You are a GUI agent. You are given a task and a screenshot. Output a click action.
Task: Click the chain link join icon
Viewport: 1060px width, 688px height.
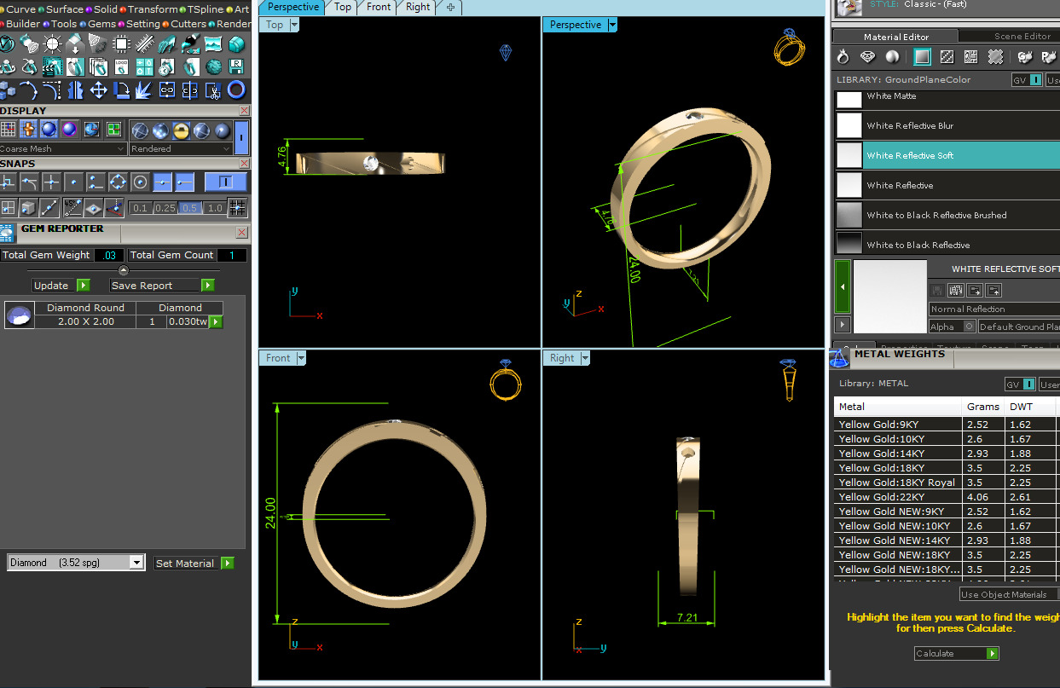point(167,90)
